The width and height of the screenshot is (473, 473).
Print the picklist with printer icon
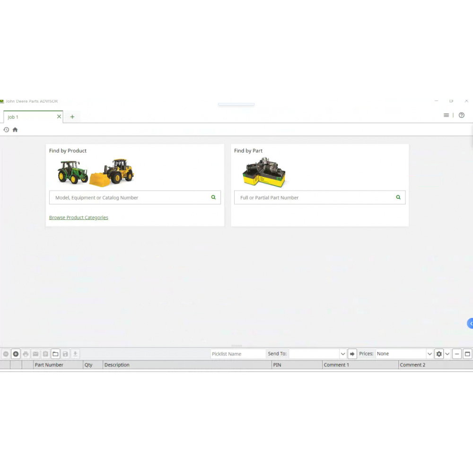[26, 354]
